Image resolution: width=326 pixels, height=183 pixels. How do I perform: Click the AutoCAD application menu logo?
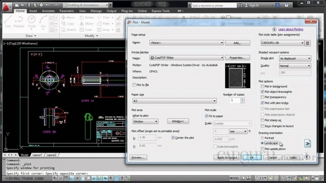7,8
